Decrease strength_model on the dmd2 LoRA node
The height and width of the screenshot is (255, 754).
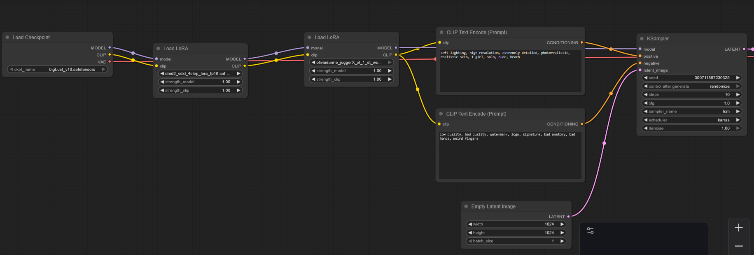162,82
